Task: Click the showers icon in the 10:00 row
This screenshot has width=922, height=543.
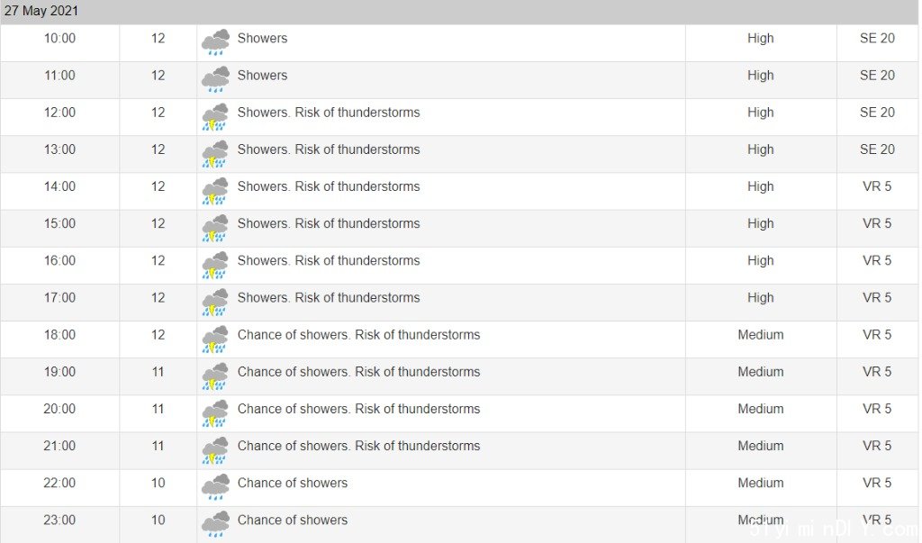Action: point(215,42)
